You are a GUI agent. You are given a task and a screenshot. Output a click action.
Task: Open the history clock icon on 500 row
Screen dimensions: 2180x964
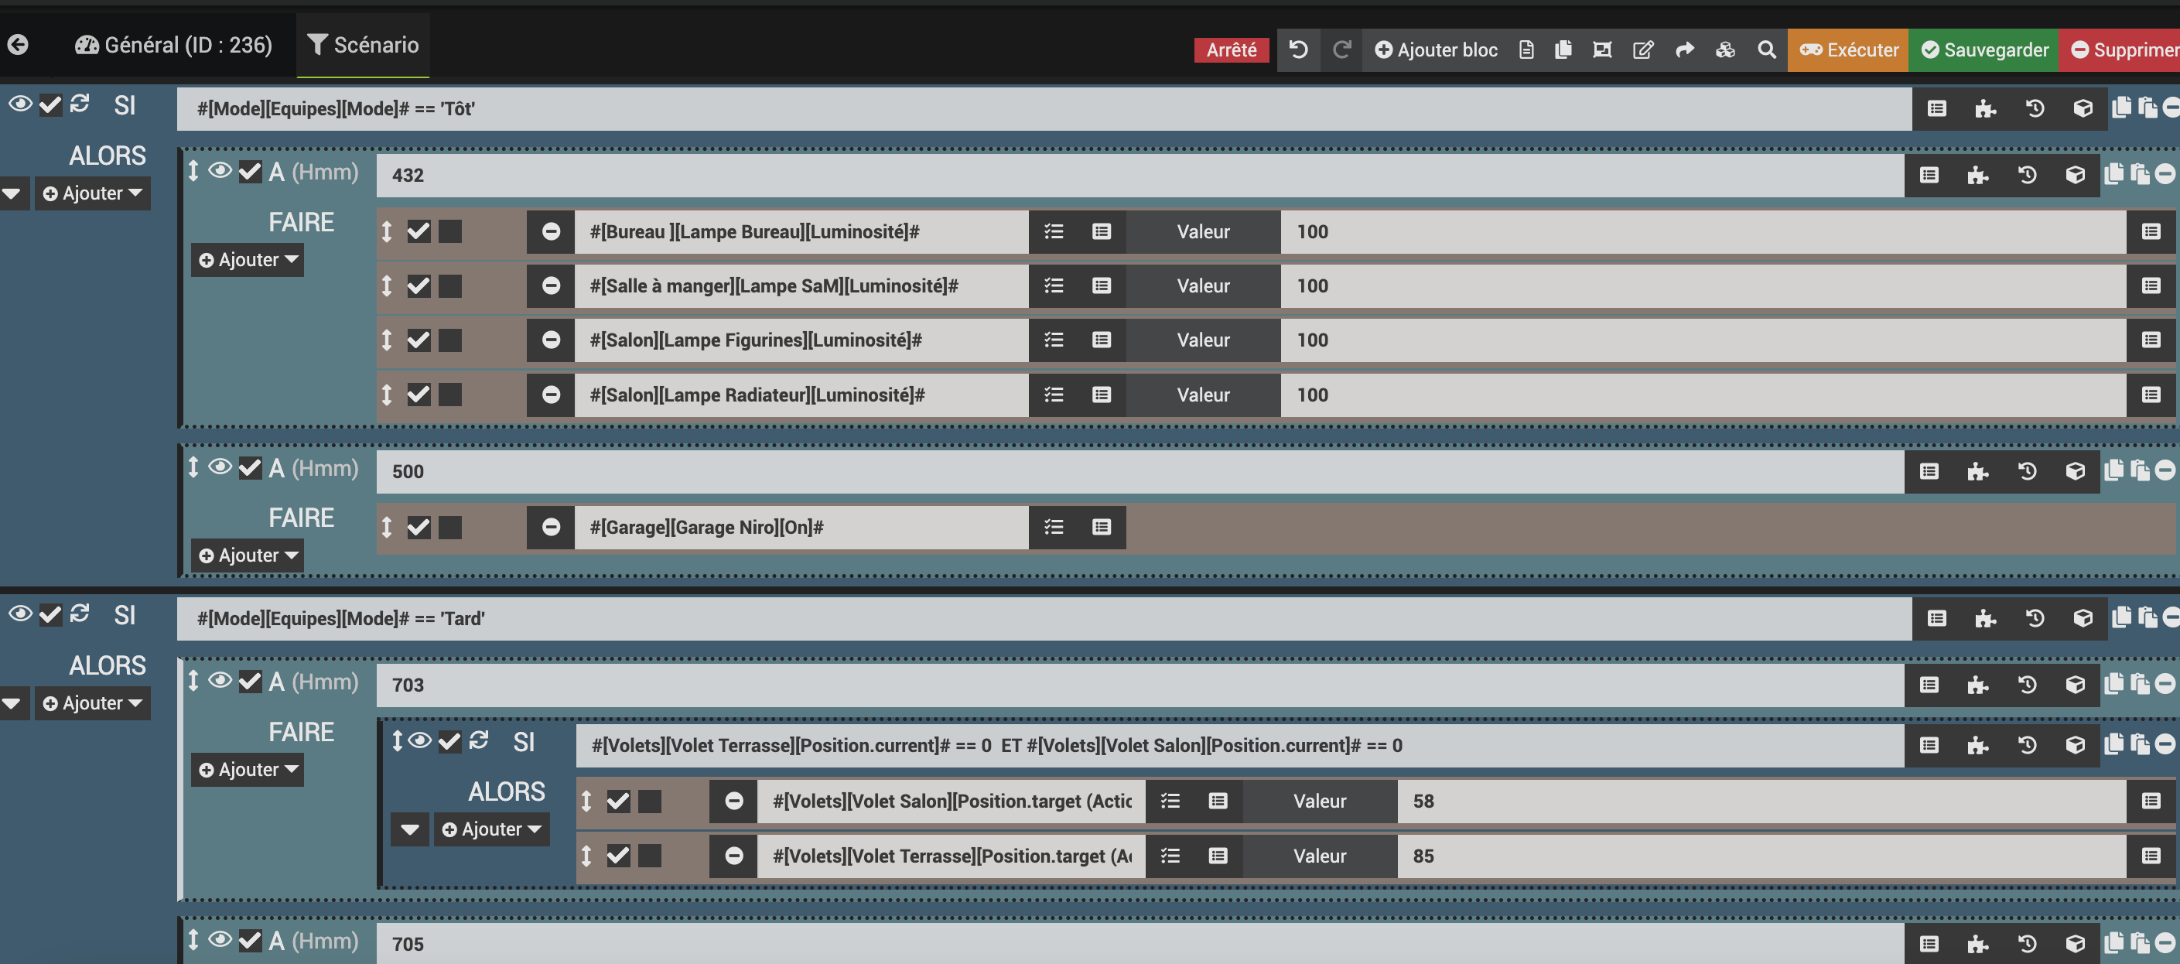coord(2027,471)
